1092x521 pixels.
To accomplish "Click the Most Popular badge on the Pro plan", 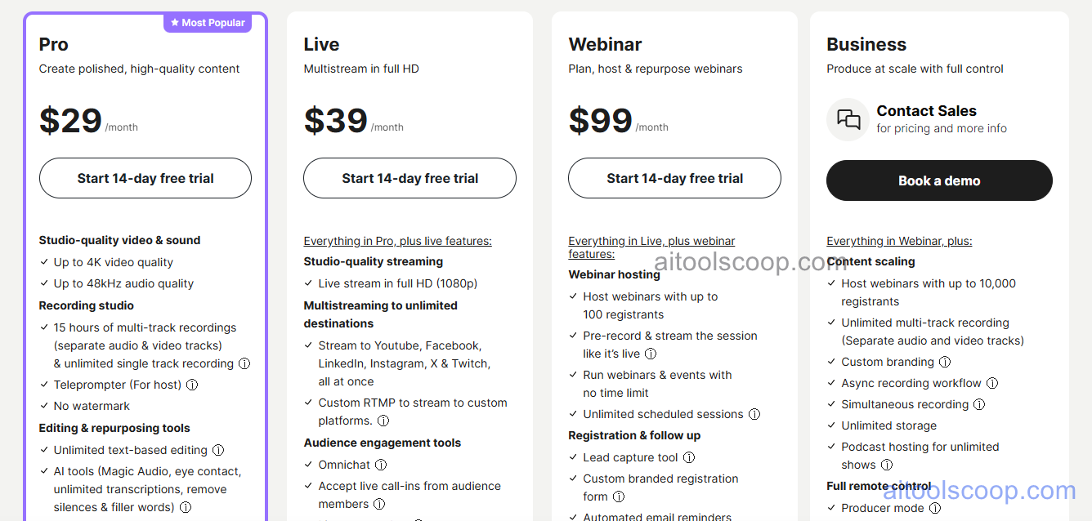I will coord(207,22).
